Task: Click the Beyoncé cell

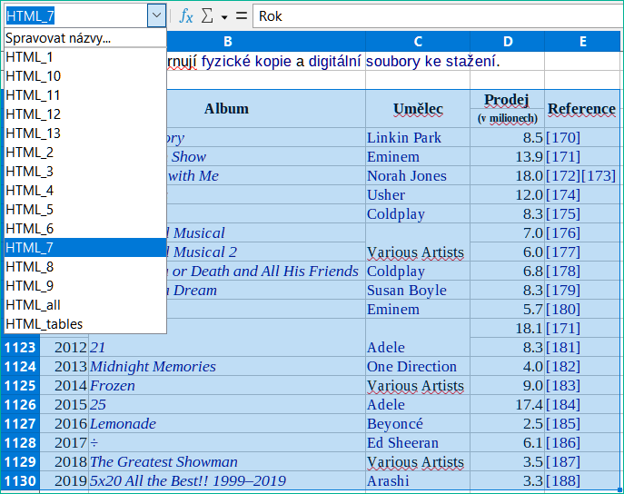Action: (x=418, y=423)
